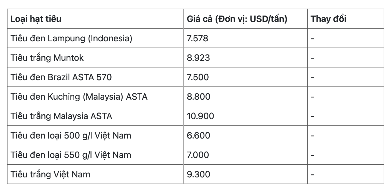This screenshot has width=390, height=191.
Task: Select 'Tiêu đen loại 500 g/l Việt Nam'
Action: coord(71,135)
